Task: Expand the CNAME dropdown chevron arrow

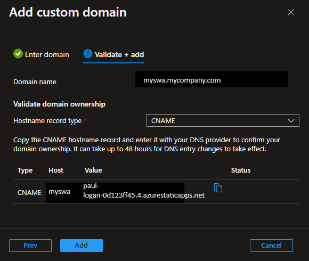Action: (x=291, y=120)
